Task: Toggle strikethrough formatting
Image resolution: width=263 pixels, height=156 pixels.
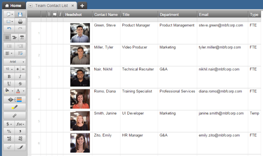Action: tap(20, 84)
